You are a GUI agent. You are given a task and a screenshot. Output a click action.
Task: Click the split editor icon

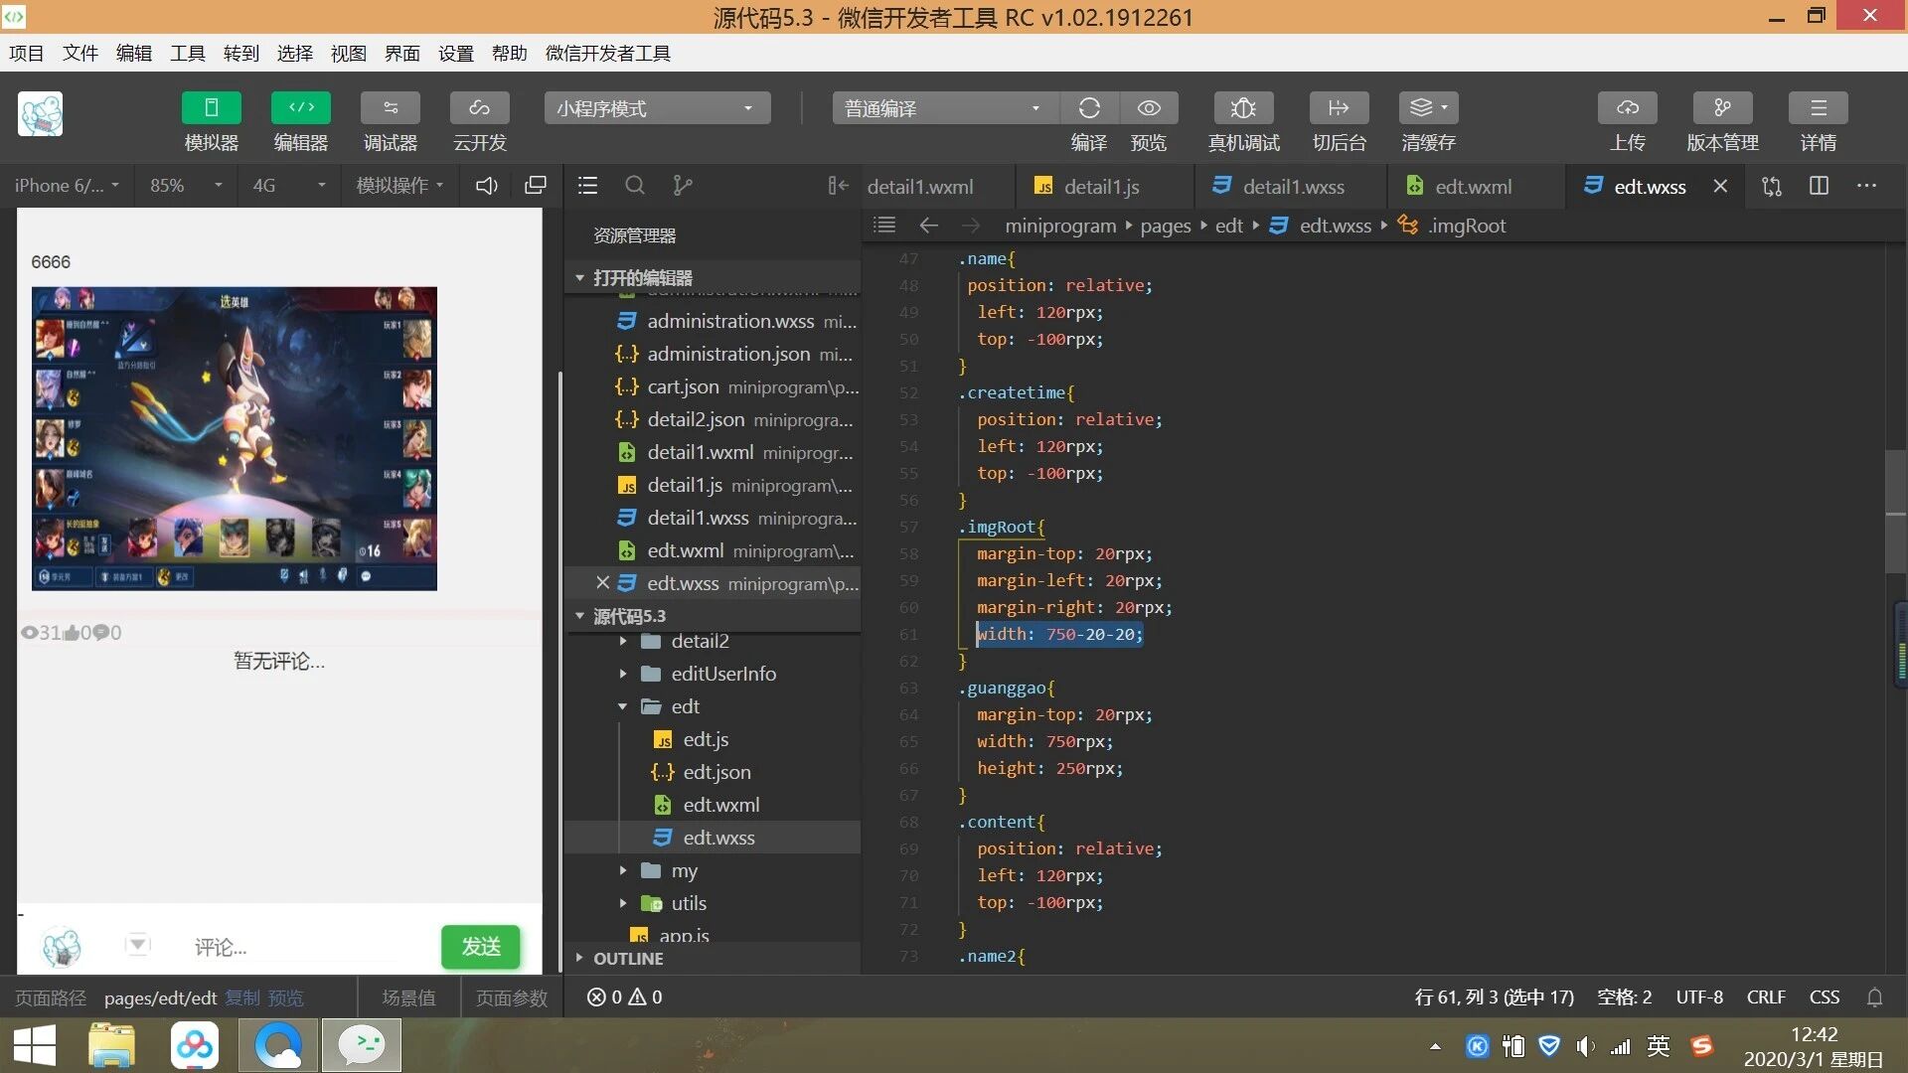(1819, 186)
